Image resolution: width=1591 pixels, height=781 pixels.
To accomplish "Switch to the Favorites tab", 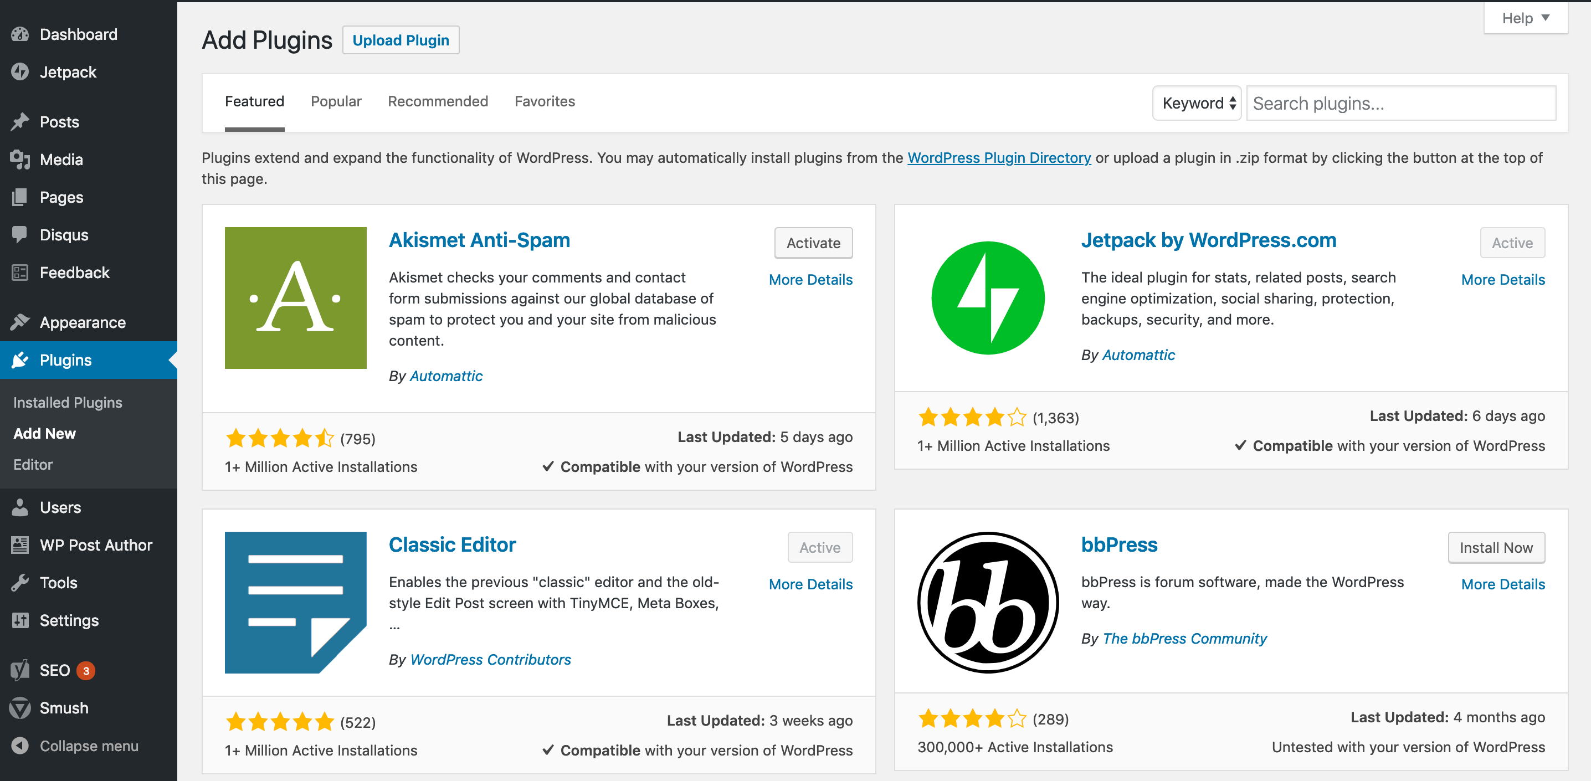I will tap(545, 101).
